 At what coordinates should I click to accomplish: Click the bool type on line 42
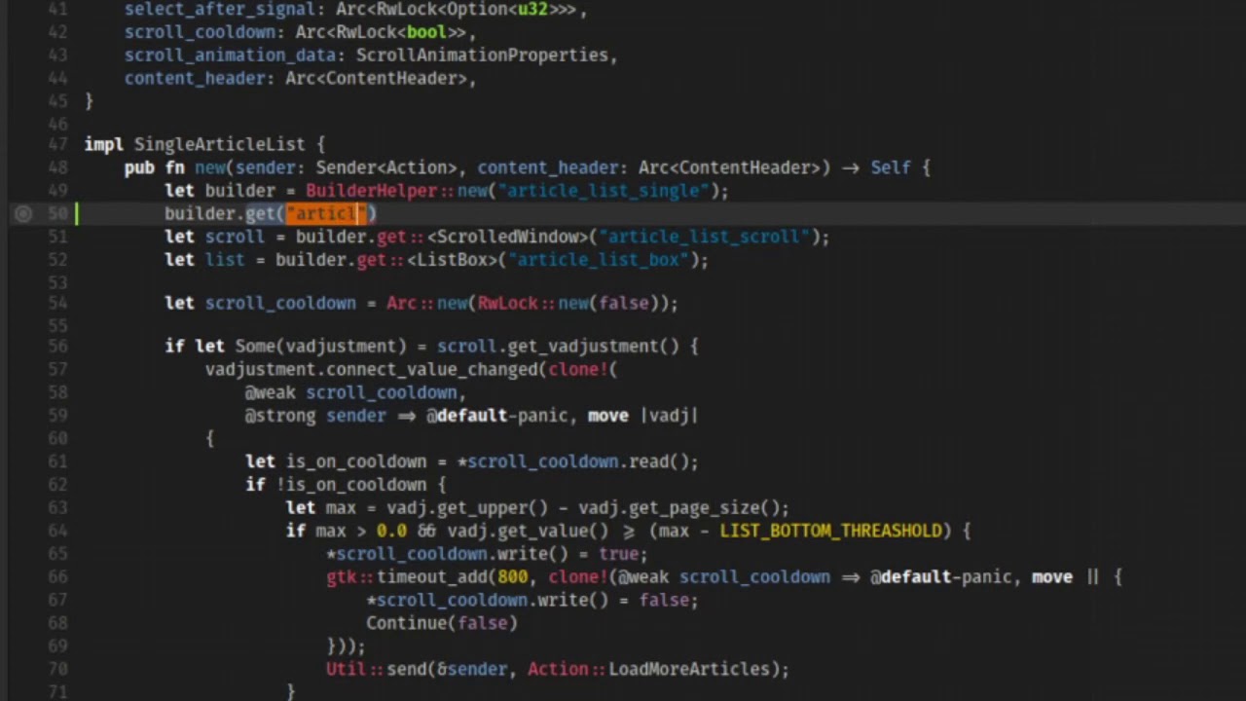pyautogui.click(x=426, y=32)
